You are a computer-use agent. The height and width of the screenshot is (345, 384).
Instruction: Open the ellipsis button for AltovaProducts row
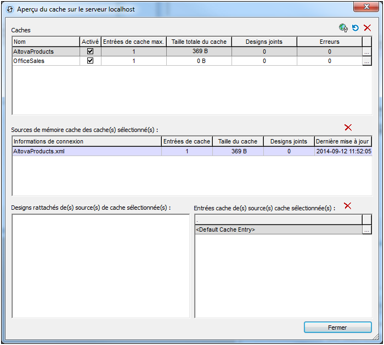[x=367, y=51]
